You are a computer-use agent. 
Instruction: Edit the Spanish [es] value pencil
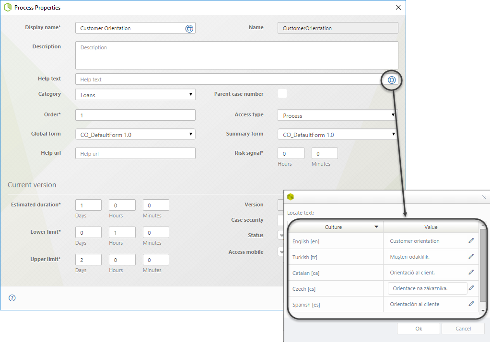471,304
